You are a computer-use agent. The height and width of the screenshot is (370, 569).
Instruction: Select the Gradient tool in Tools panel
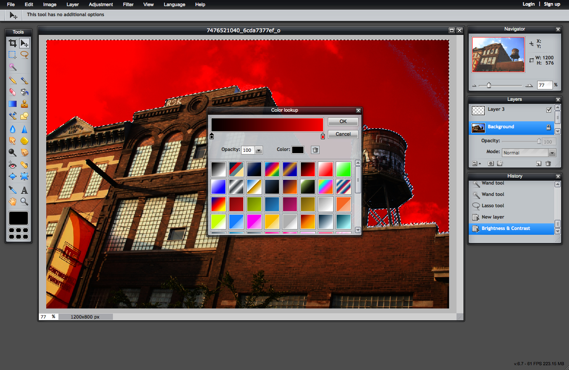coord(13,104)
